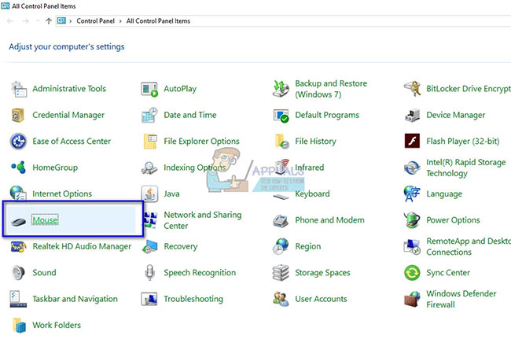Open the Taskbar and Navigation link
The image size is (511, 339).
click(x=75, y=299)
